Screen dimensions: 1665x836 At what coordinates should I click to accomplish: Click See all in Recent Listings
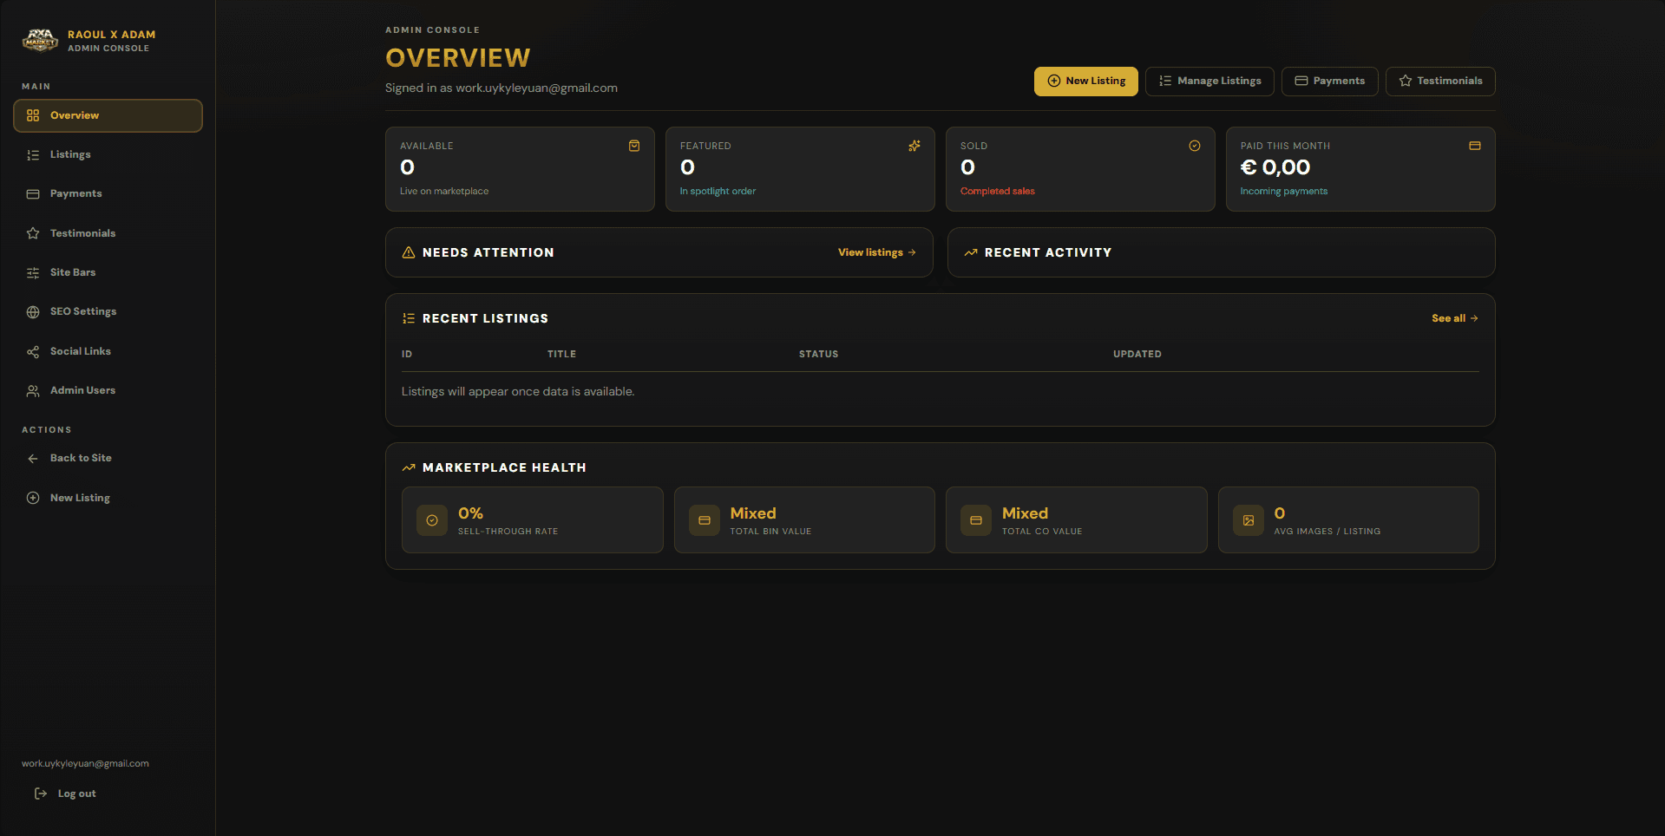click(x=1455, y=318)
